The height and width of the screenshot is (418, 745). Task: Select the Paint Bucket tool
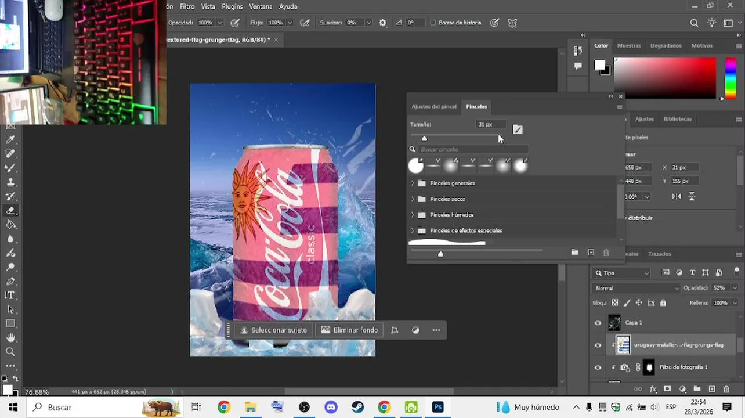coord(10,225)
